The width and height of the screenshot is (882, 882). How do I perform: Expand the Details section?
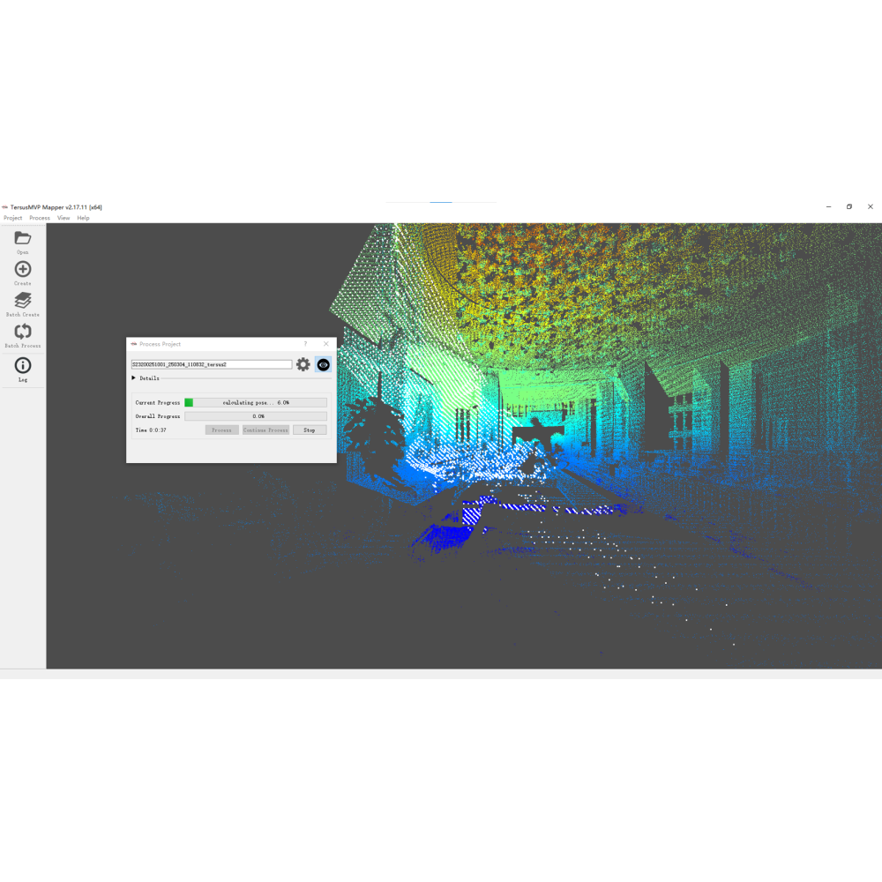(x=134, y=378)
